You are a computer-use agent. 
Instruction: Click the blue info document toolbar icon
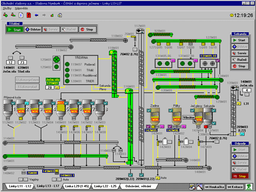pyautogui.click(x=21, y=15)
